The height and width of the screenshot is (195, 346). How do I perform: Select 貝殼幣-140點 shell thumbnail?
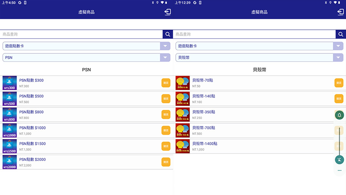(183, 99)
